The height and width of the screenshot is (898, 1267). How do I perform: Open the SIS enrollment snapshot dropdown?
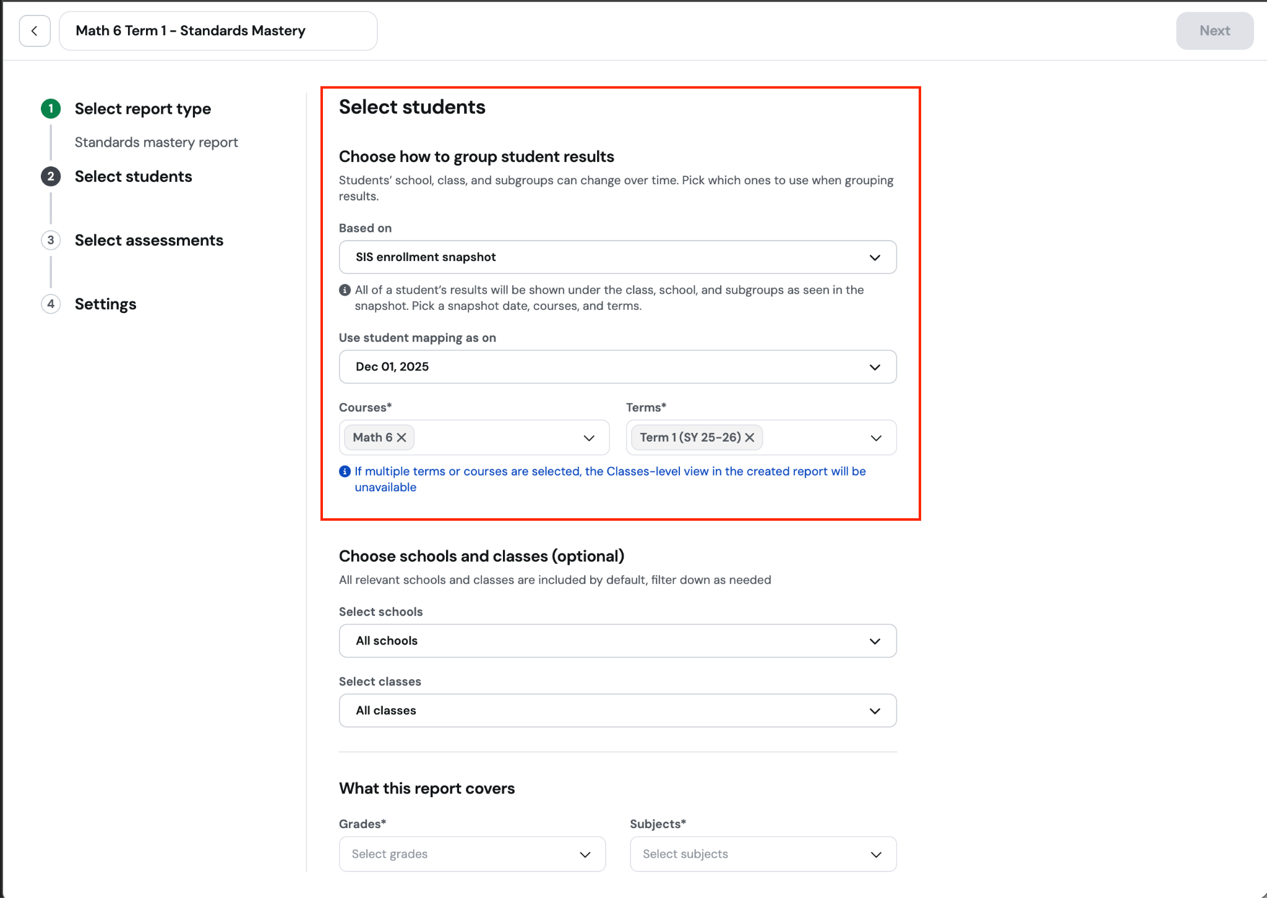pyautogui.click(x=617, y=257)
